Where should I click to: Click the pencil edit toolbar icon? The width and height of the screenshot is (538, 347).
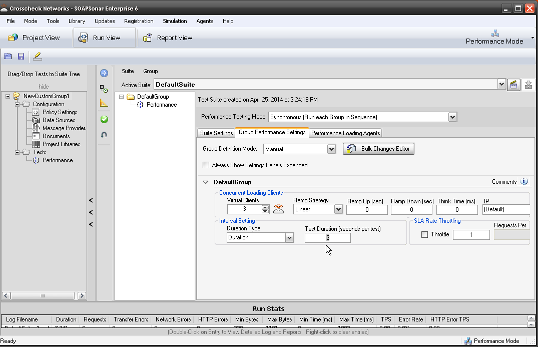click(x=38, y=56)
